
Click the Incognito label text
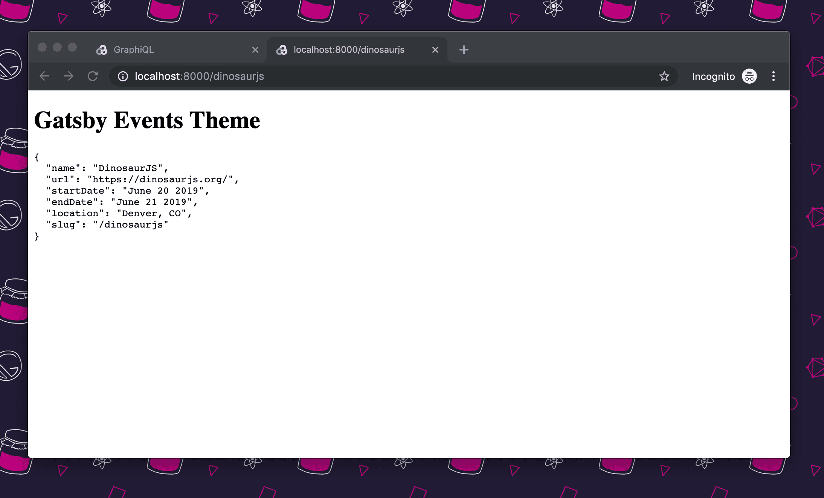click(713, 76)
